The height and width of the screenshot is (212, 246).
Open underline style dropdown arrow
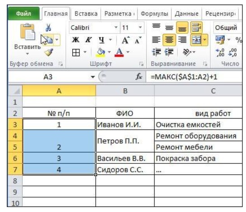[111, 40]
